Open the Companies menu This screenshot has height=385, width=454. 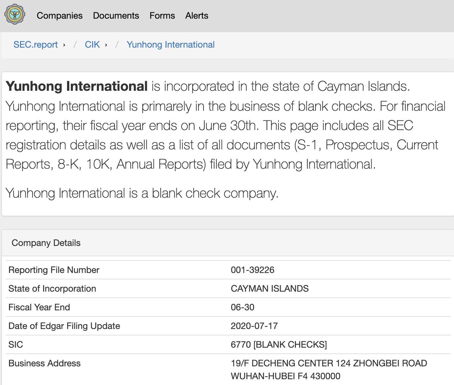[59, 16]
